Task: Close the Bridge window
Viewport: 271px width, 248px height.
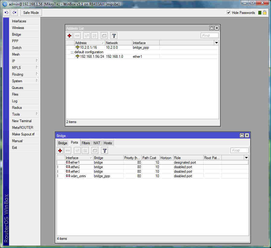Action: coord(247,135)
